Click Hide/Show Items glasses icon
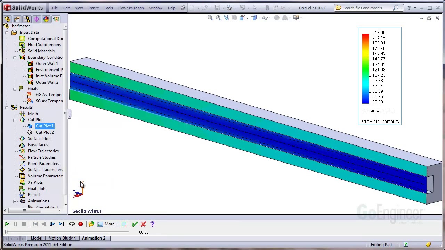Screen dimensions: 445x250 point(265,18)
